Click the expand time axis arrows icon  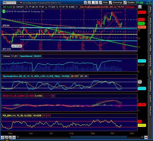tap(146, 138)
